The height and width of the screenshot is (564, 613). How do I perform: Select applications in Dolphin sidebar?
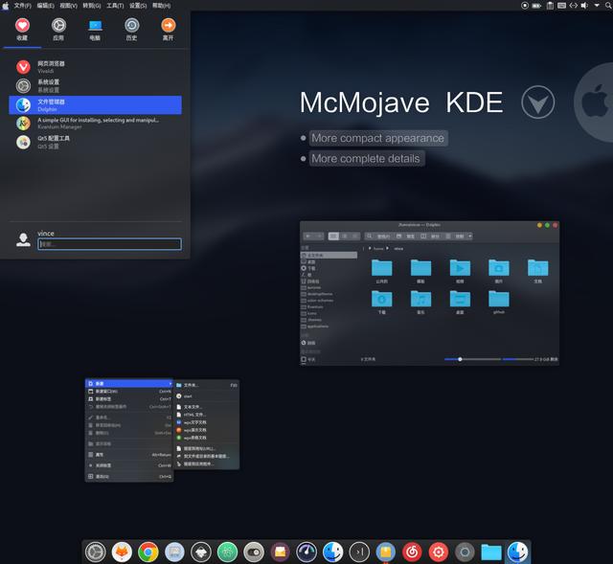click(329, 326)
